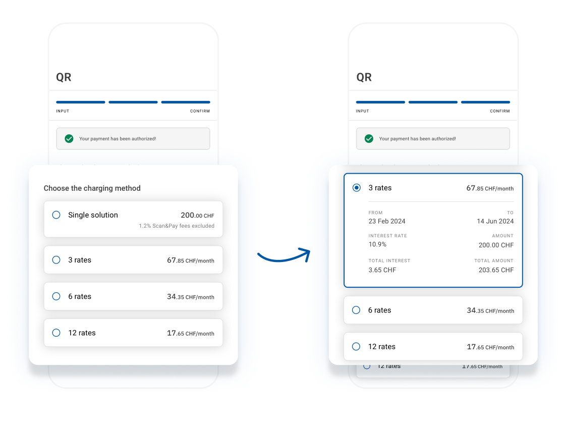Click 17.65 CHF/month price in left card

click(191, 333)
